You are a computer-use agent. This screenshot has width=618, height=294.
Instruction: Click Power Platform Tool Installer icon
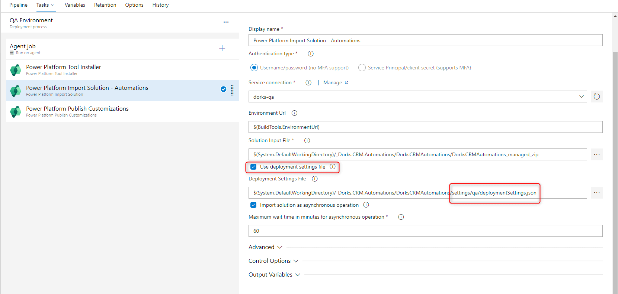[16, 70]
